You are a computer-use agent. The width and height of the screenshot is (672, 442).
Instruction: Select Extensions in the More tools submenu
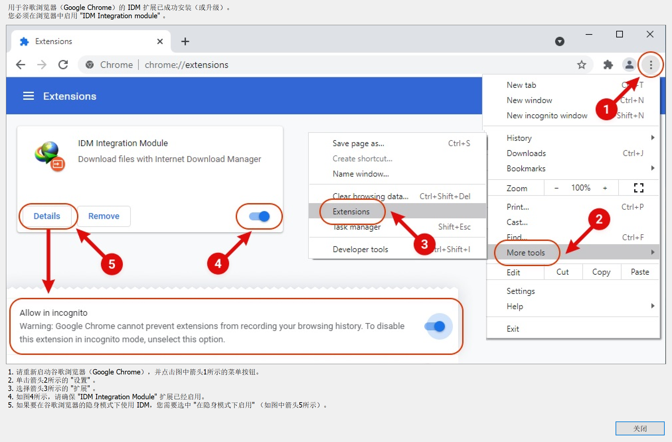351,211
